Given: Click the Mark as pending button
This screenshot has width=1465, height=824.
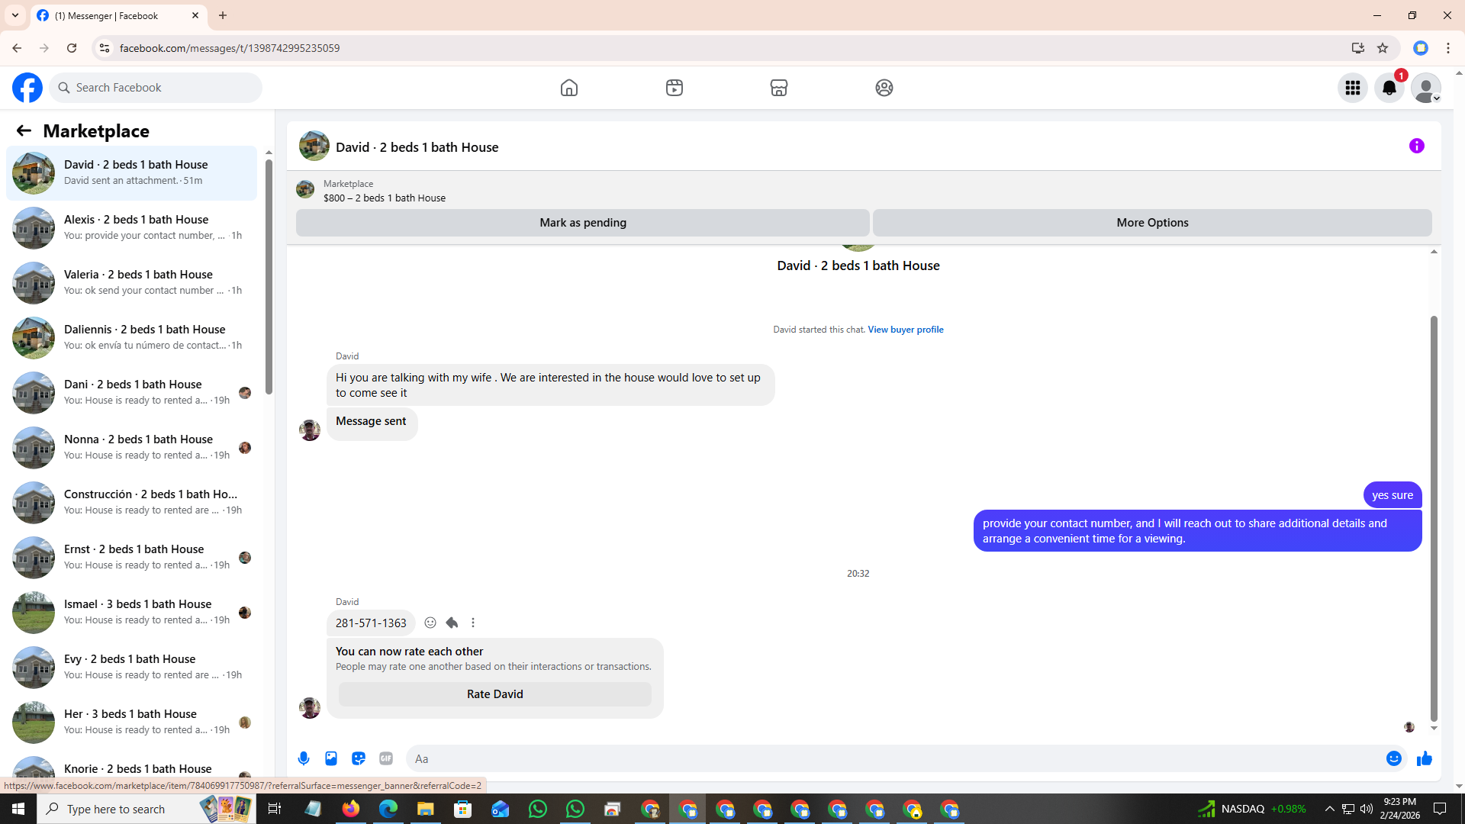Looking at the screenshot, I should pyautogui.click(x=582, y=223).
